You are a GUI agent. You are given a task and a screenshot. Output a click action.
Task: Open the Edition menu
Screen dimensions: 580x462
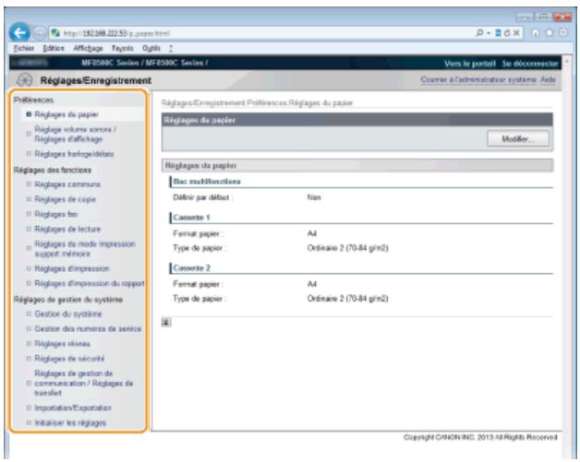(x=54, y=48)
